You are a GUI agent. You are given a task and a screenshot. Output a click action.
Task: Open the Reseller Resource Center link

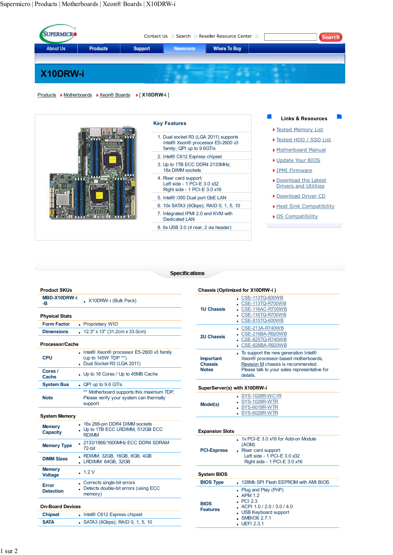225,36
